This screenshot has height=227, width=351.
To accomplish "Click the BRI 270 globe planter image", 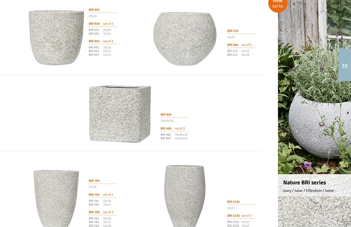I will tap(185, 39).
